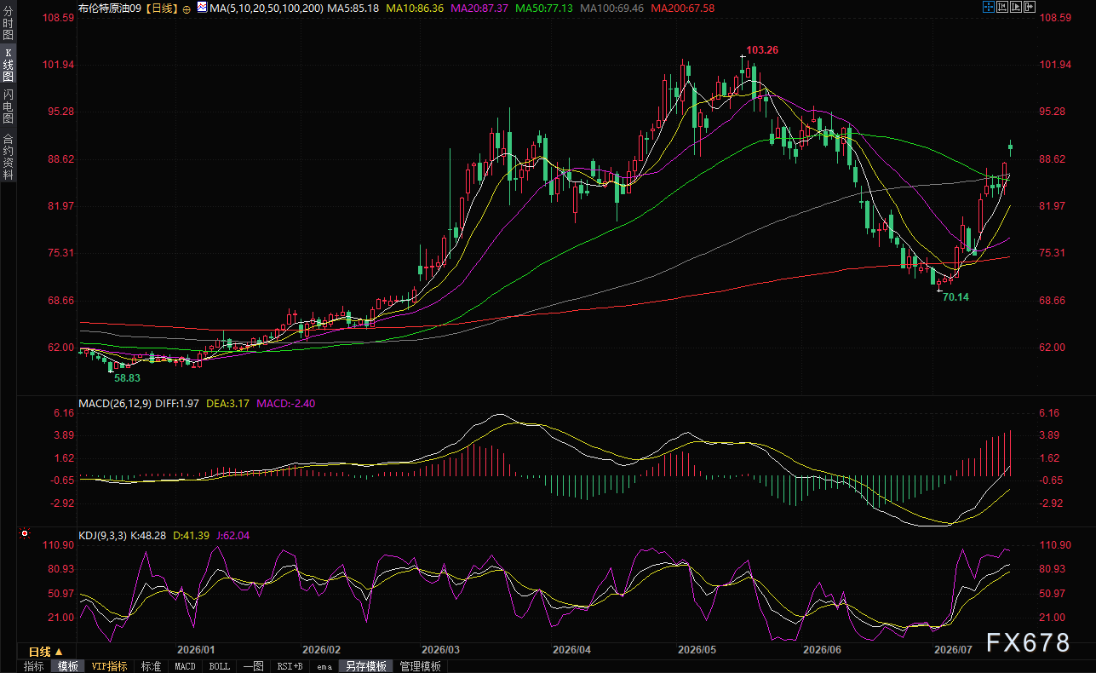Select the VIP指标 tab
This screenshot has height=673, width=1096.
109,666
